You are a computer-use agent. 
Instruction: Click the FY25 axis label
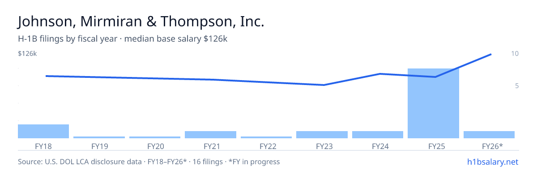[433, 146]
